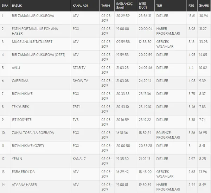The width and height of the screenshot is (211, 193).
Task: Click the SHARE column header
Action: point(204,6)
